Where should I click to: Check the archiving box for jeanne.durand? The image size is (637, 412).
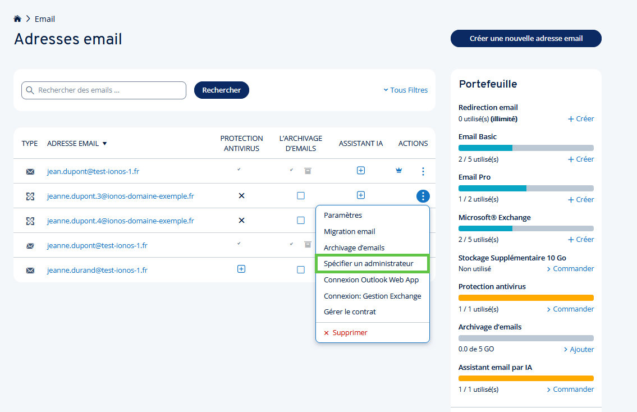click(301, 270)
